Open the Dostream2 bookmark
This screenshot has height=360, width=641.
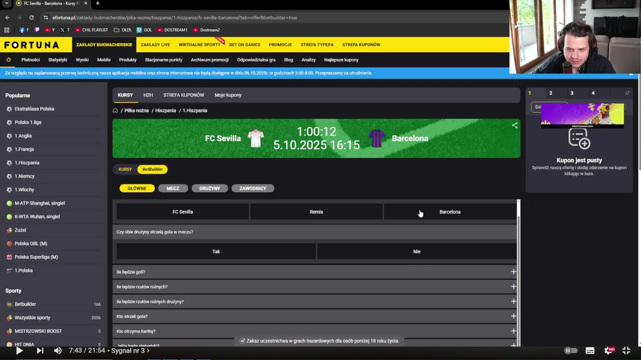pyautogui.click(x=206, y=30)
